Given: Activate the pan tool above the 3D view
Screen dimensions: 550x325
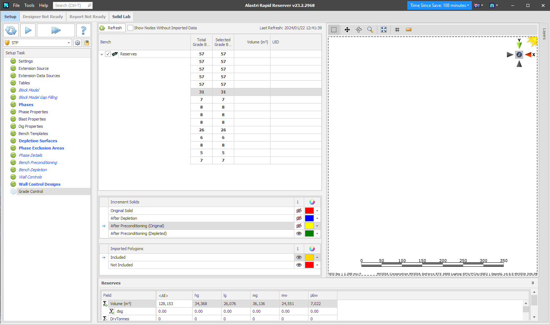Looking at the screenshot, I should coord(347,30).
